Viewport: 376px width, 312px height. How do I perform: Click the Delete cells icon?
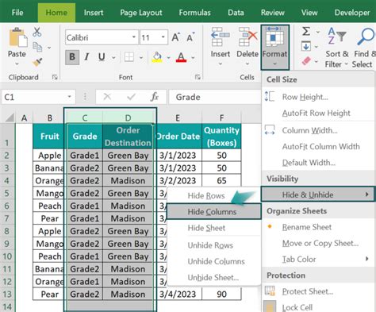click(x=247, y=37)
